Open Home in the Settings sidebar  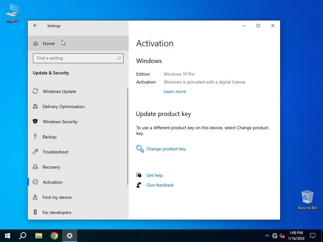pos(78,43)
